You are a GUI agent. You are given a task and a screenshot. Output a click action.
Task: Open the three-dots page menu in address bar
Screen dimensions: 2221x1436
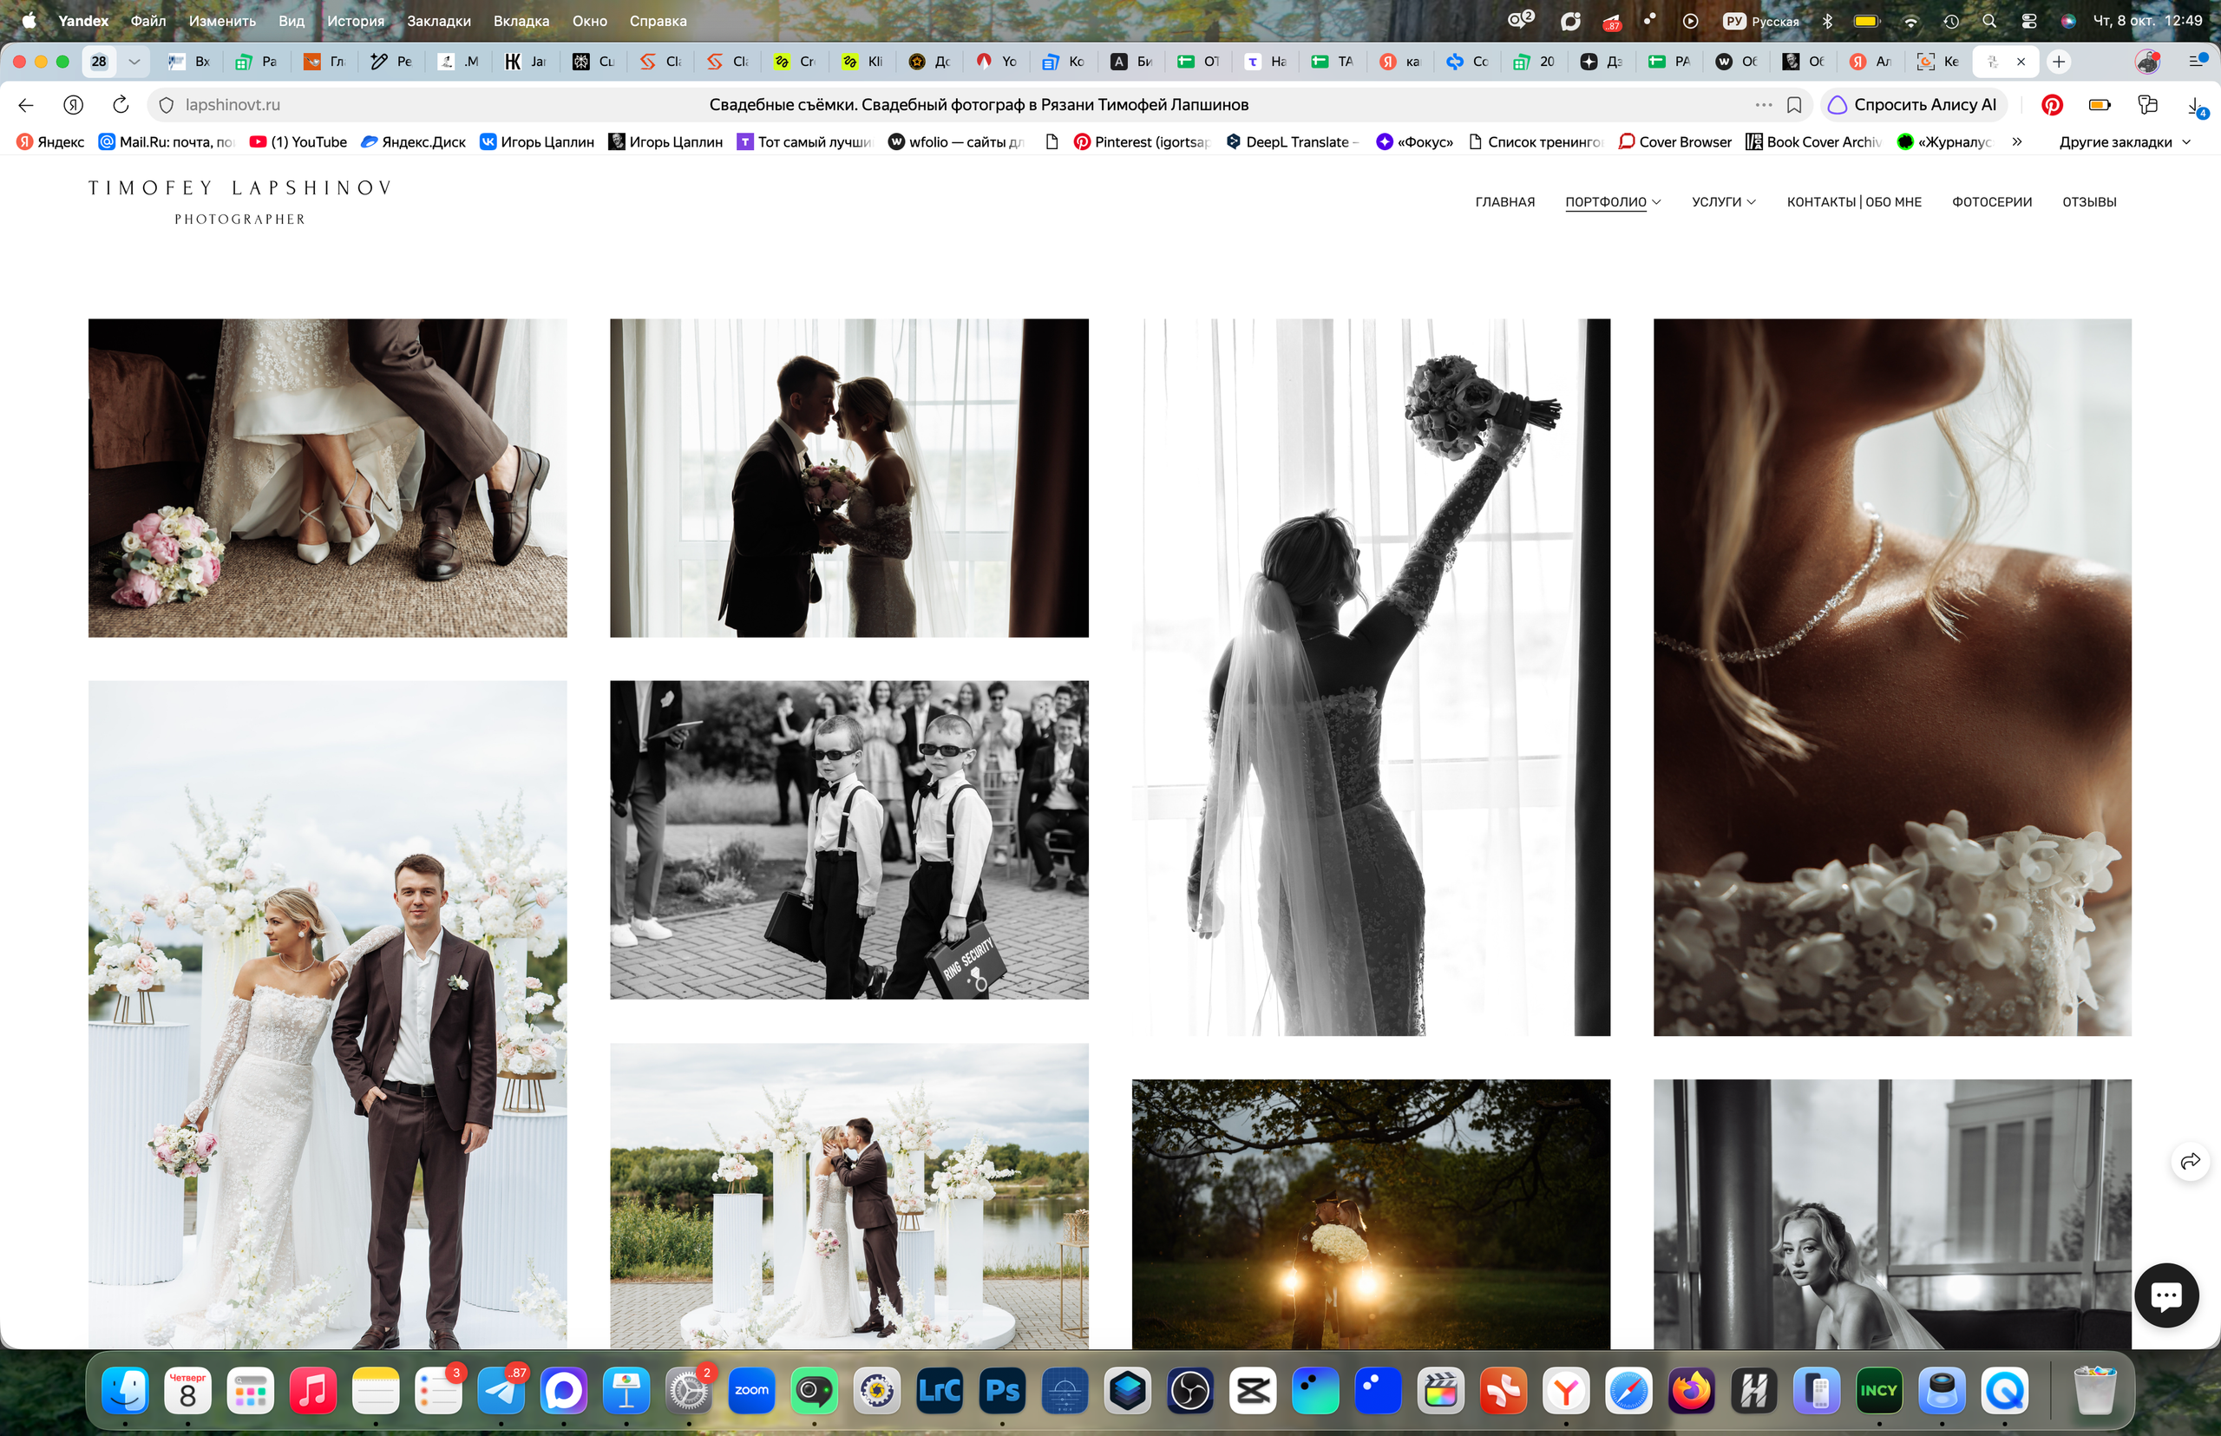[1763, 104]
